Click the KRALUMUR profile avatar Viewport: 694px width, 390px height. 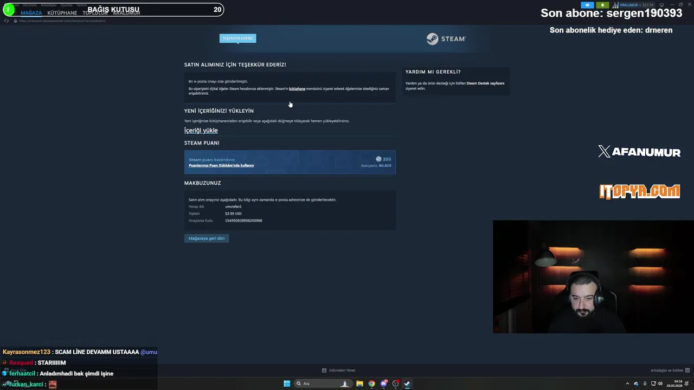615,5
